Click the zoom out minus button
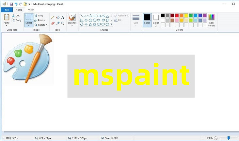This screenshot has height=141, width=239. point(215,138)
